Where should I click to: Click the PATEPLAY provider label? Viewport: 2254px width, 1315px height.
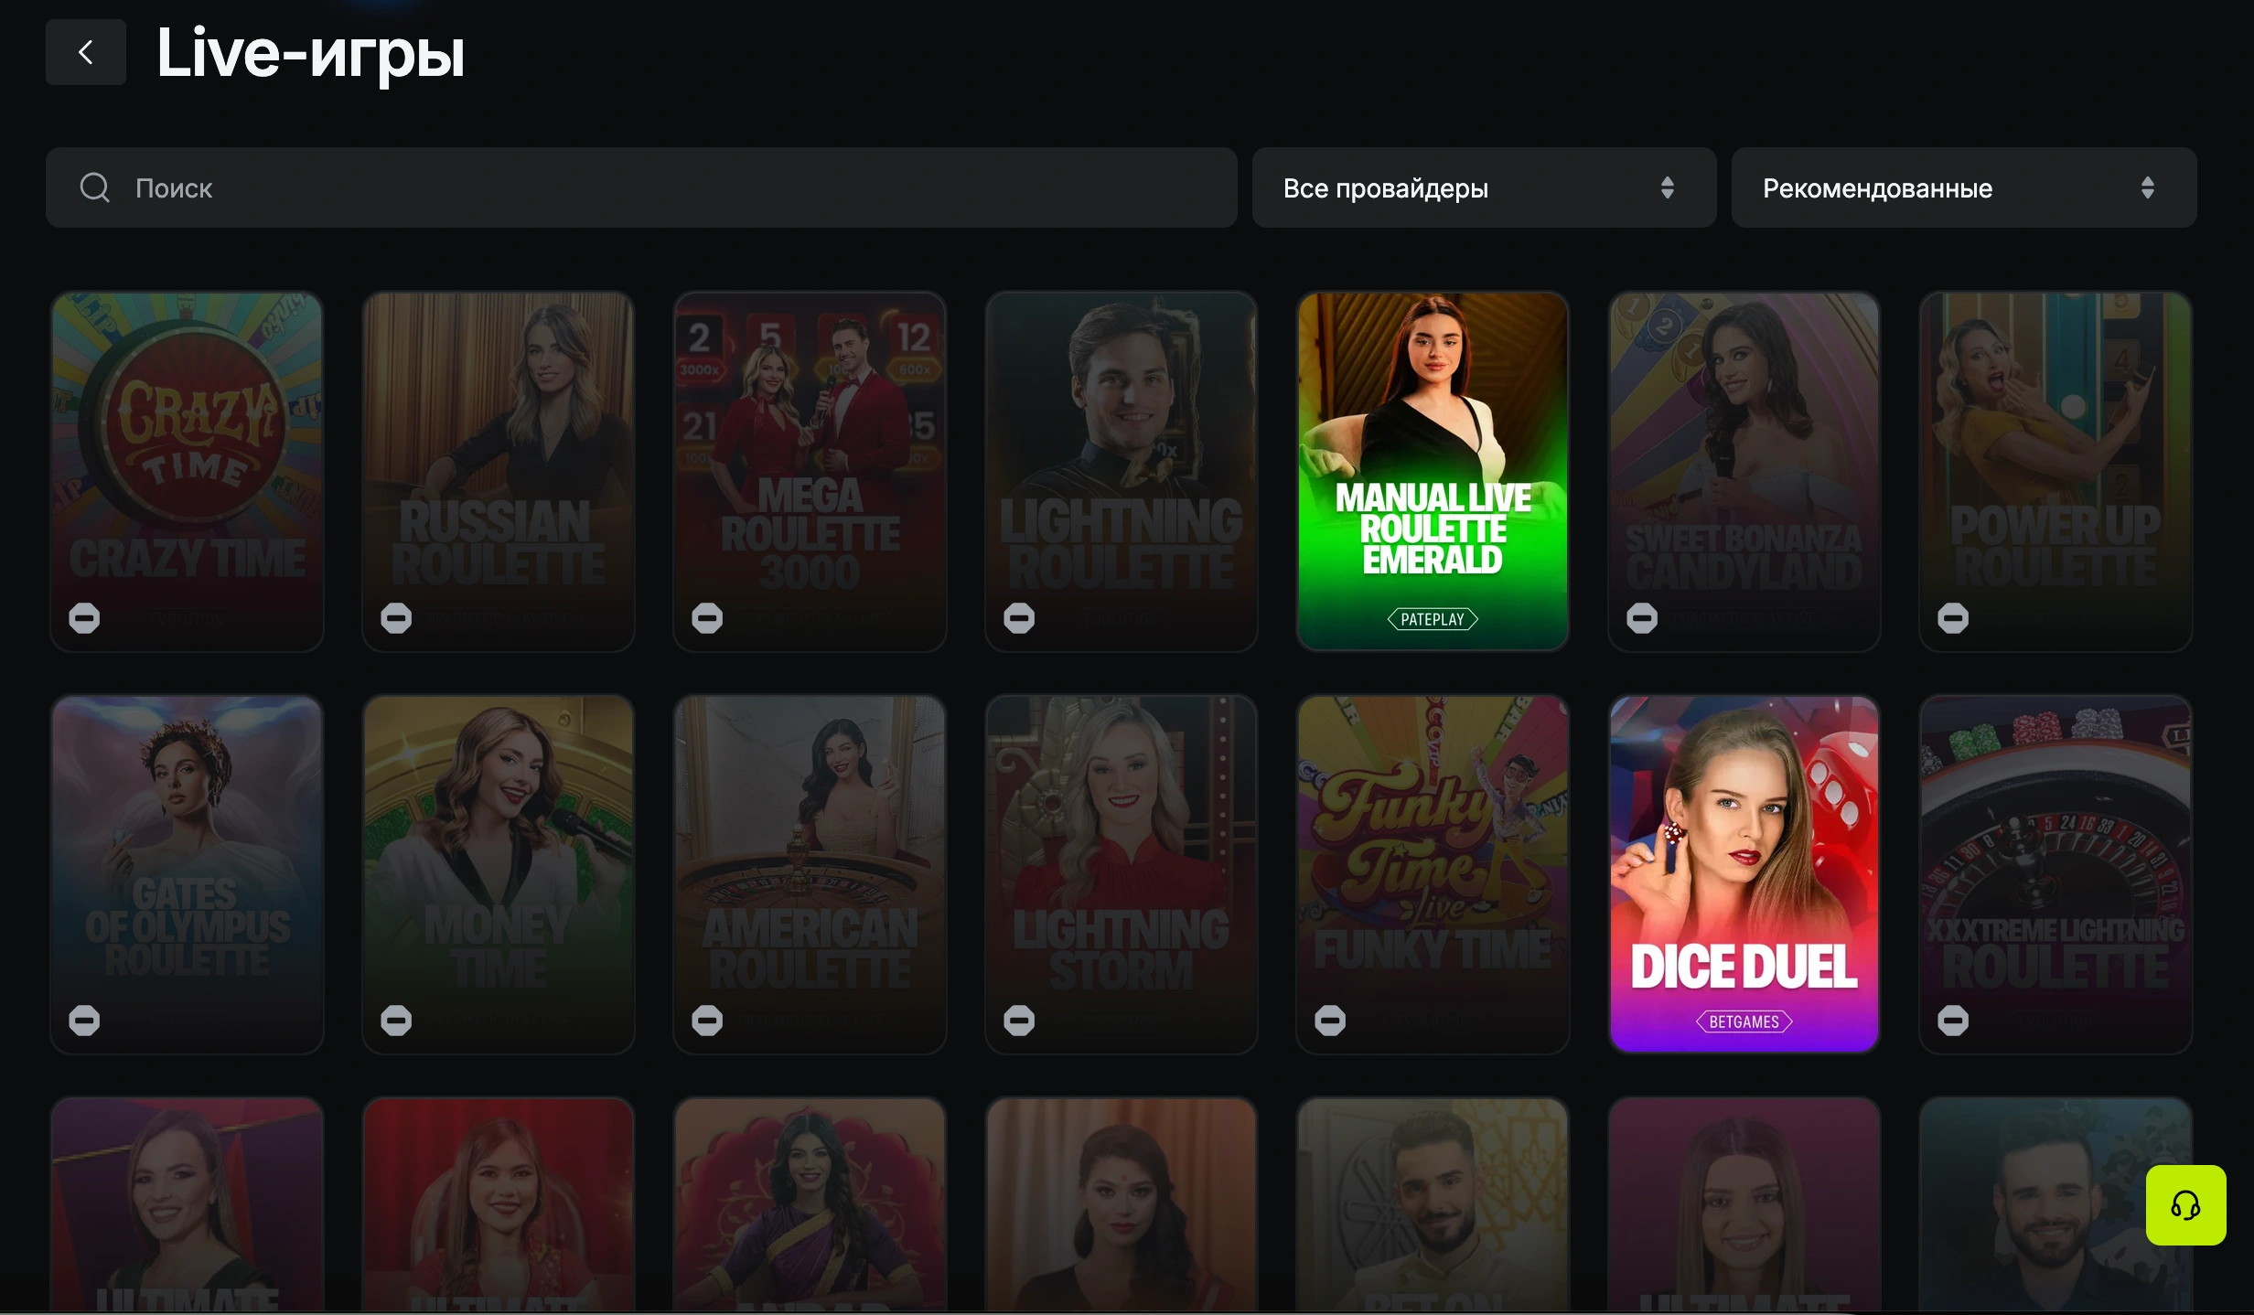coord(1433,619)
